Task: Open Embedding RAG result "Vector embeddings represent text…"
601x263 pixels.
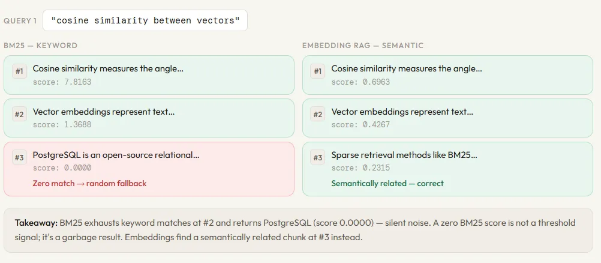Action: coord(402,112)
